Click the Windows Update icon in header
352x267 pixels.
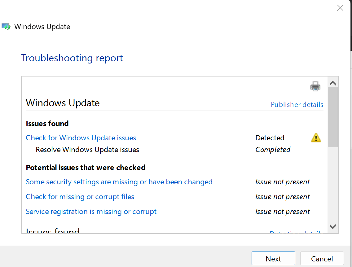pos(6,26)
